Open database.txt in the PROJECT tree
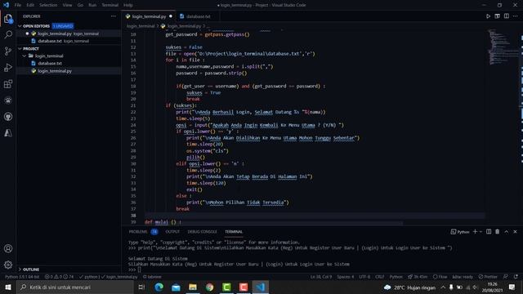 (69, 64)
